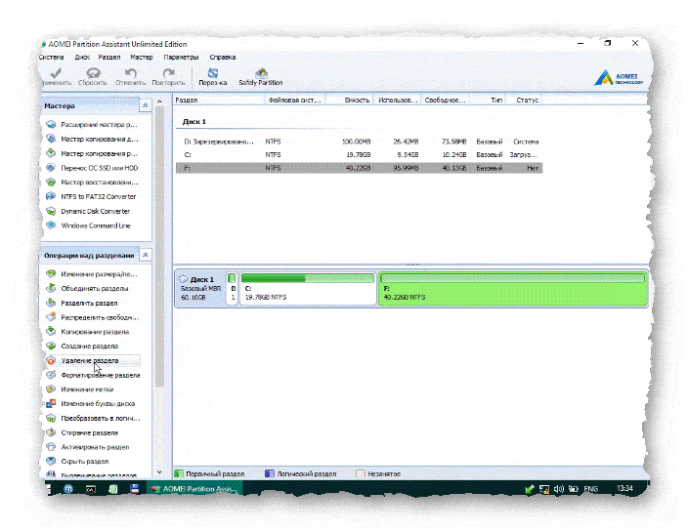Screen dimensions: 688x531
Task: Collapse the Мастера panel chevron
Action: coord(145,105)
